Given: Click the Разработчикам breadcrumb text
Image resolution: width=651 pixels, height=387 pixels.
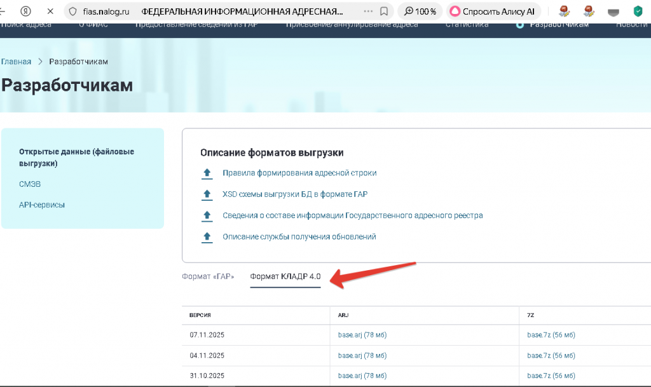Looking at the screenshot, I should click(x=78, y=62).
